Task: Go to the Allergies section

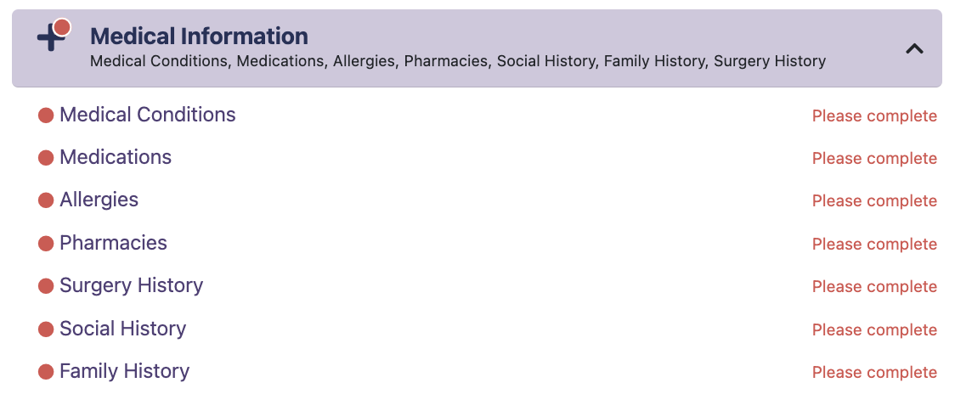Action: click(99, 200)
